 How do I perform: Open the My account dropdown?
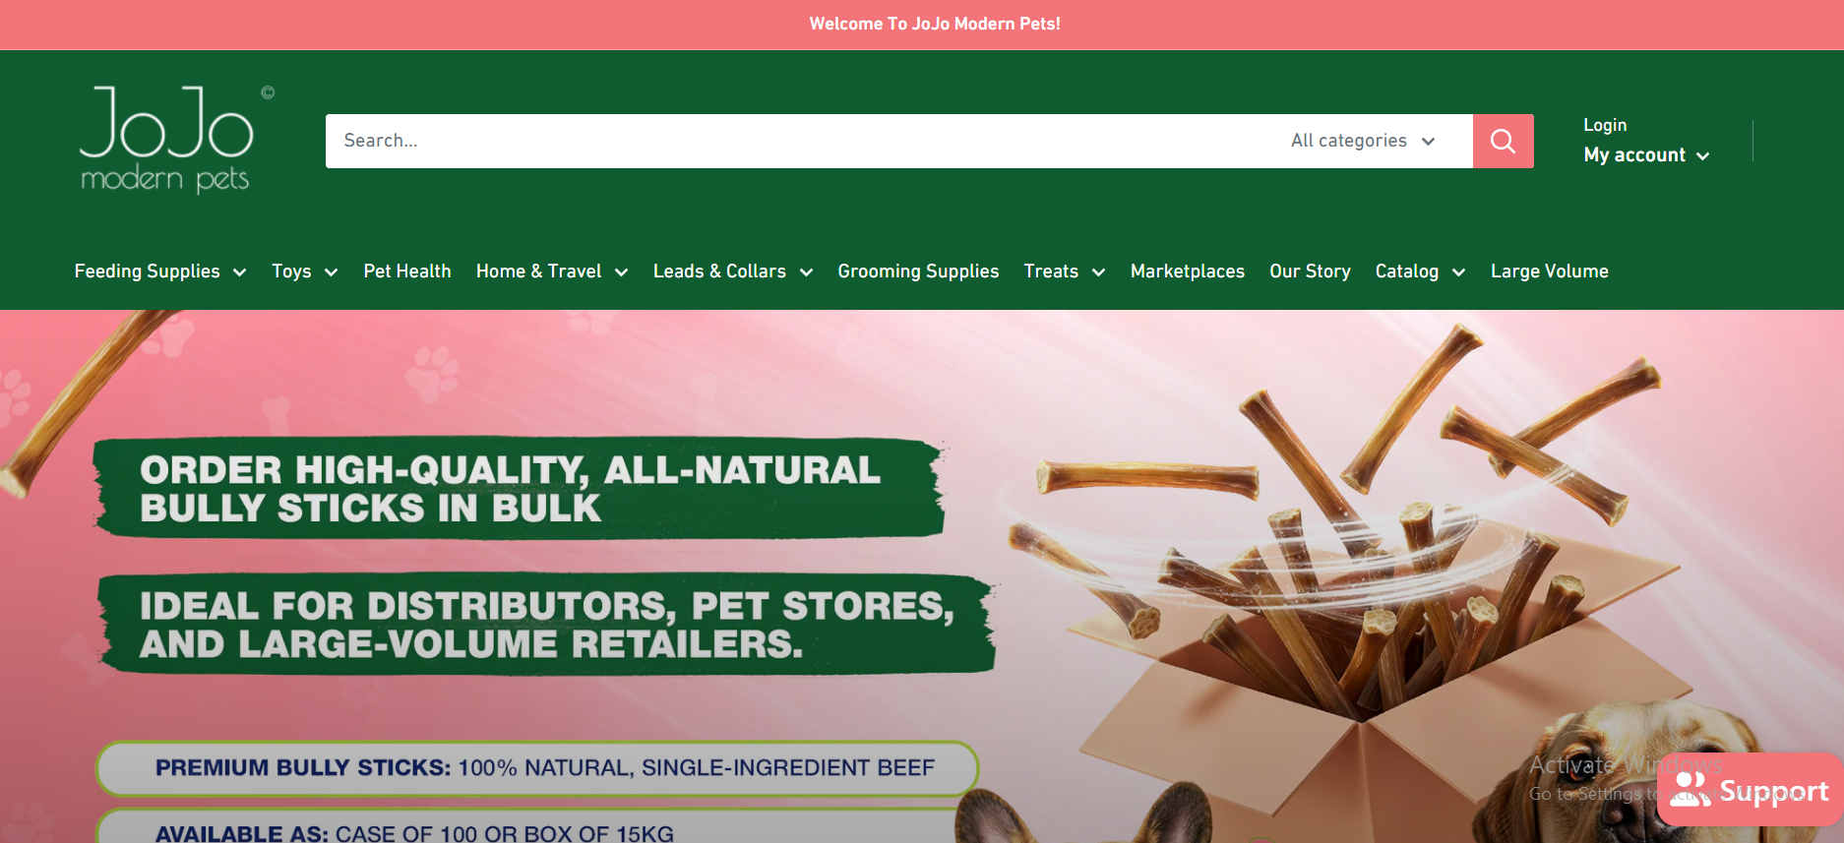click(x=1646, y=155)
